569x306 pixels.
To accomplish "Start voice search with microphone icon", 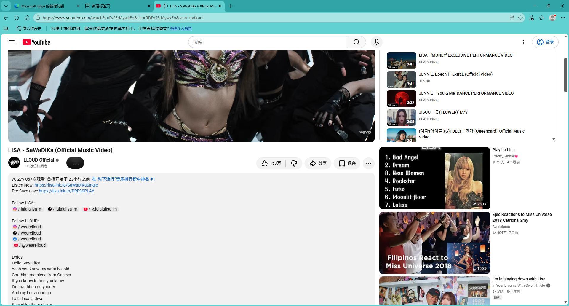I will [377, 42].
